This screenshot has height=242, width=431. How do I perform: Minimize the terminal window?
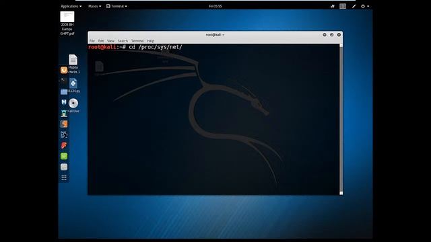click(325, 35)
